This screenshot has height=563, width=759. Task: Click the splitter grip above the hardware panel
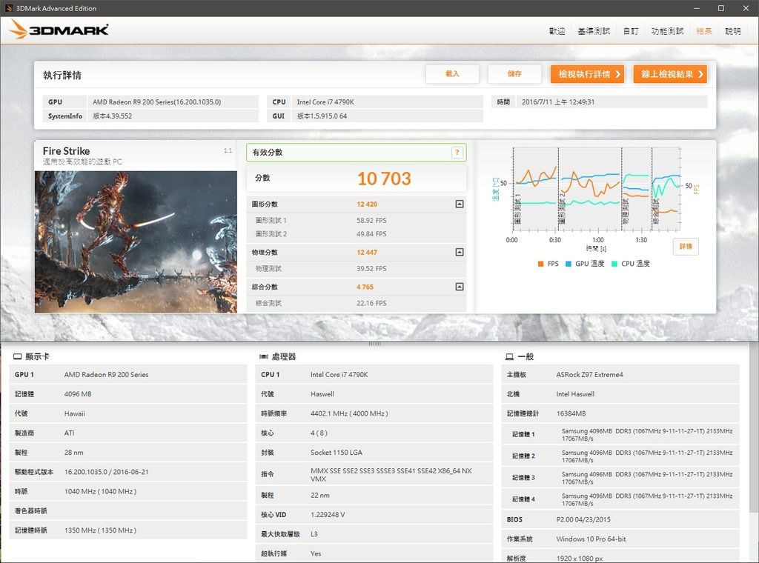[x=375, y=344]
